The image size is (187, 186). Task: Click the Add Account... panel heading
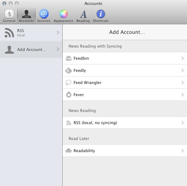(127, 32)
